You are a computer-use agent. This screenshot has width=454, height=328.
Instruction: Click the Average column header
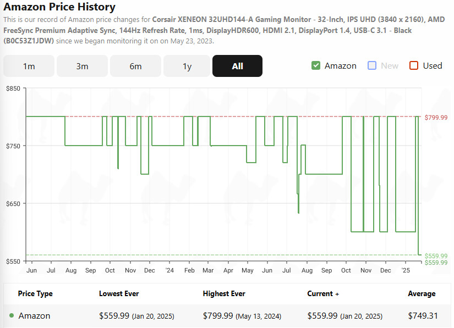coord(421,293)
